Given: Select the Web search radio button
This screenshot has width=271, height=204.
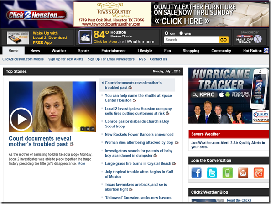Looking at the screenshot, I should 181,33.
